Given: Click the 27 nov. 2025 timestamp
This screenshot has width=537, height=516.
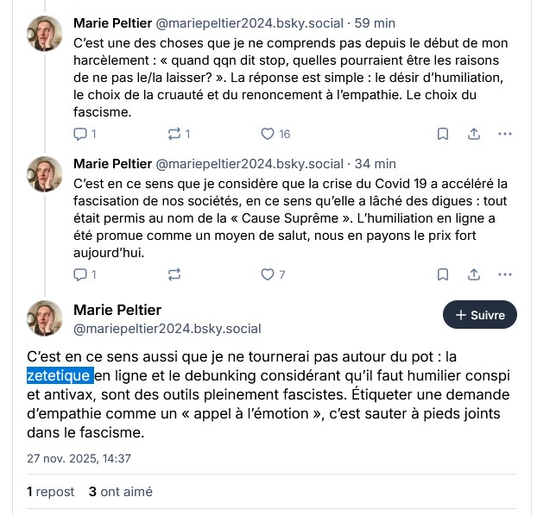Looking at the screenshot, I should 79,459.
